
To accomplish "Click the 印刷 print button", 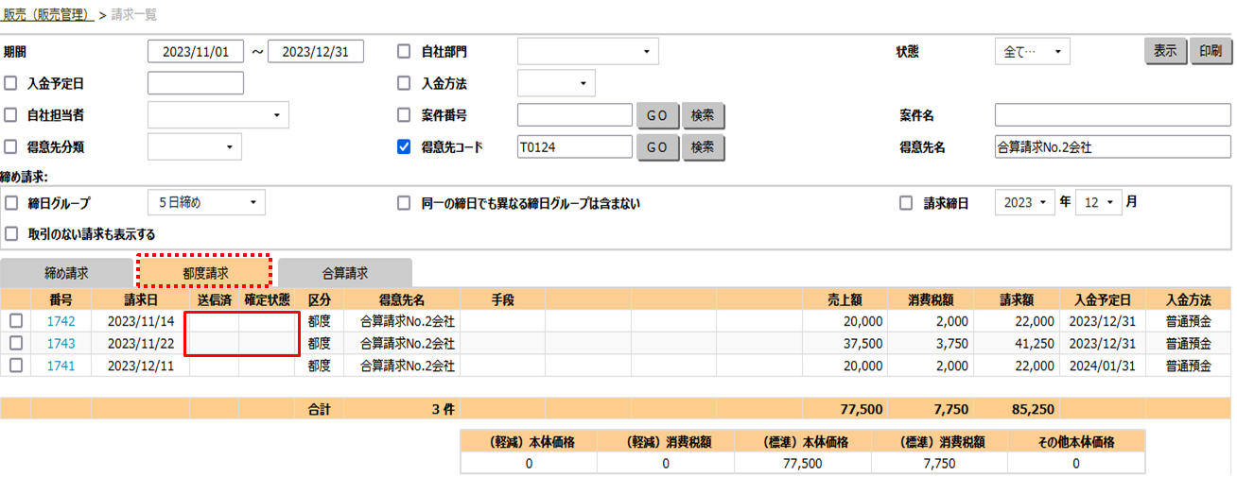I will coord(1210,51).
